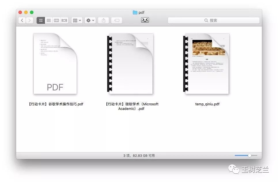Screen dimensions: 278x182
Task: Click the back navigation arrow
Action: click(22, 20)
